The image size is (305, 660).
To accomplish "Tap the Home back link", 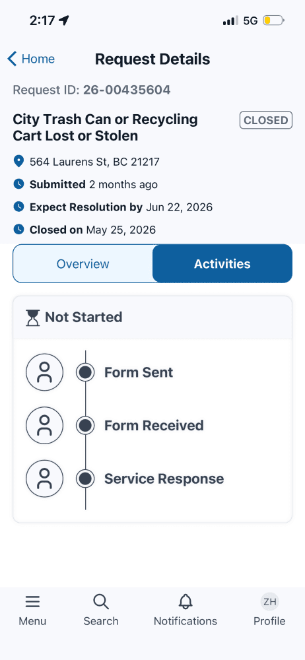I will 38,59.
